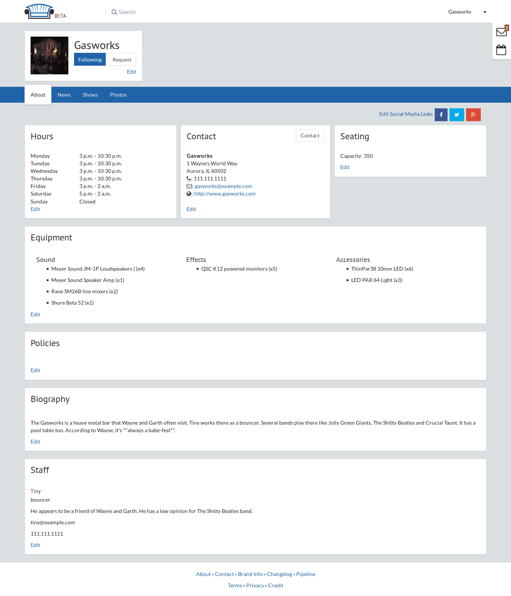
Task: Switch to the Shows tab
Action: pos(90,95)
